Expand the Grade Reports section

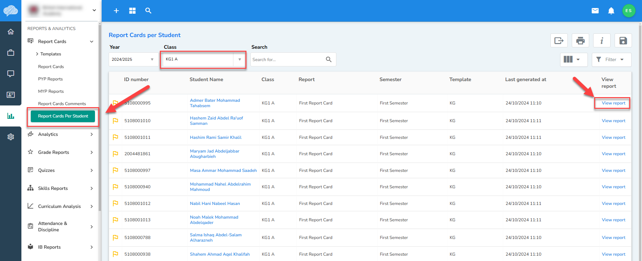[92, 152]
